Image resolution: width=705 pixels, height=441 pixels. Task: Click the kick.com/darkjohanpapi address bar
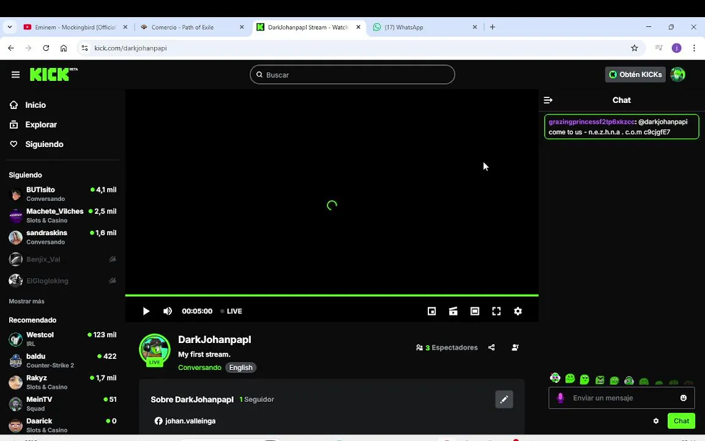pyautogui.click(x=130, y=48)
